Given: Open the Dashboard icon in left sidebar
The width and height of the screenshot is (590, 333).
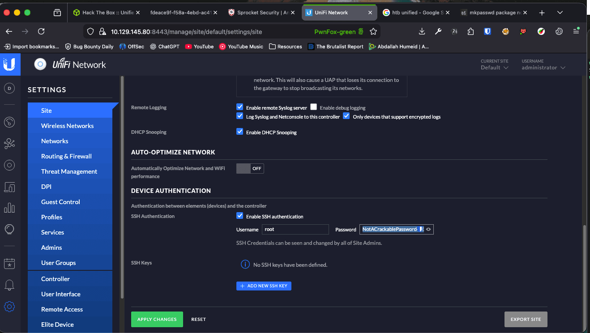Looking at the screenshot, I should (x=9, y=122).
